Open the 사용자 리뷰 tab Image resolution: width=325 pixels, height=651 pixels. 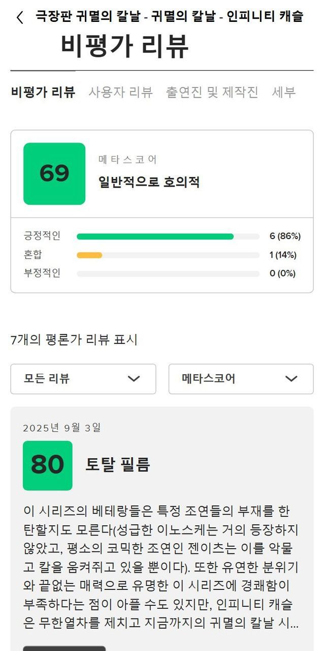click(x=120, y=92)
